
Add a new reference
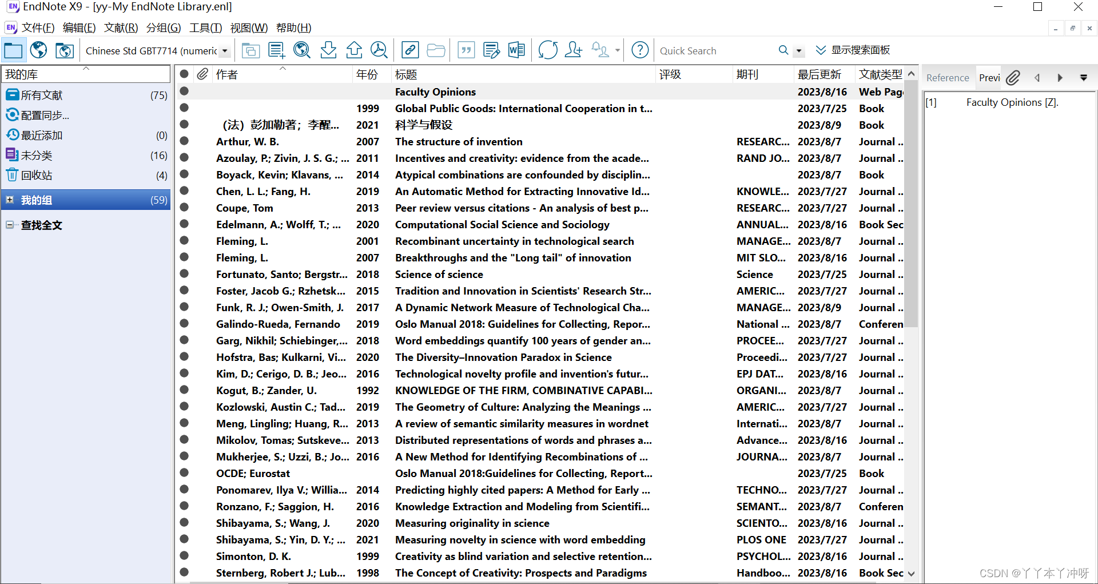click(x=277, y=50)
